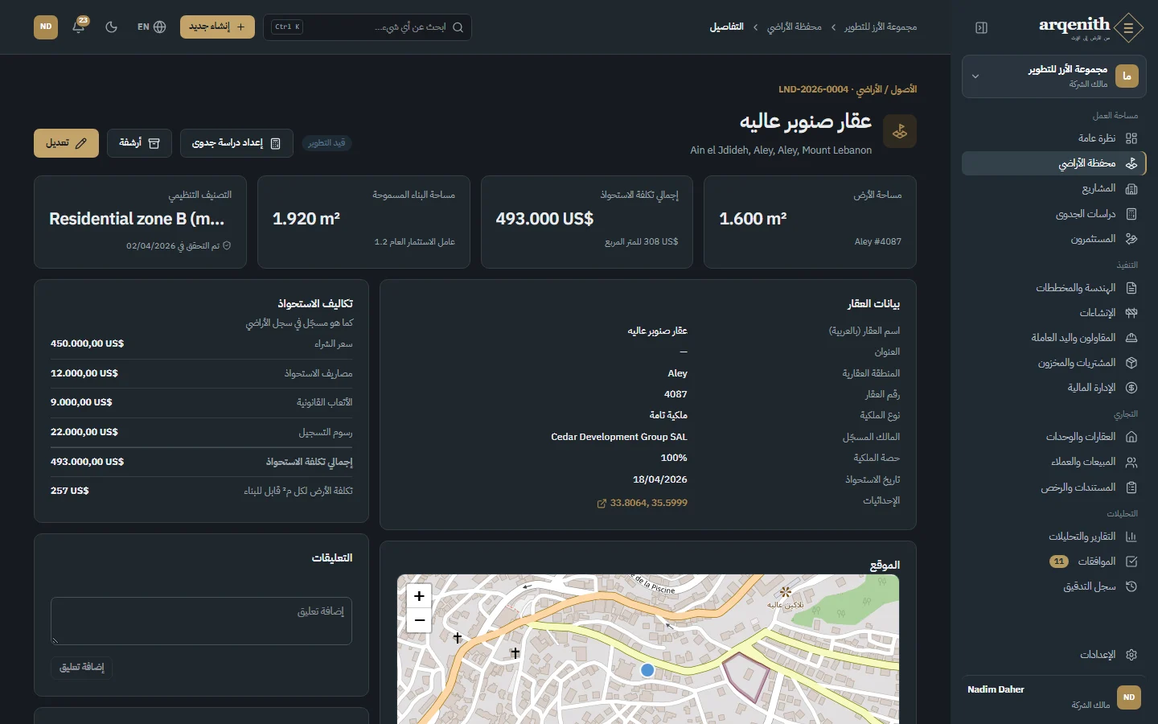
Task: Click the archive box icon in أرشفة
Action: click(154, 143)
